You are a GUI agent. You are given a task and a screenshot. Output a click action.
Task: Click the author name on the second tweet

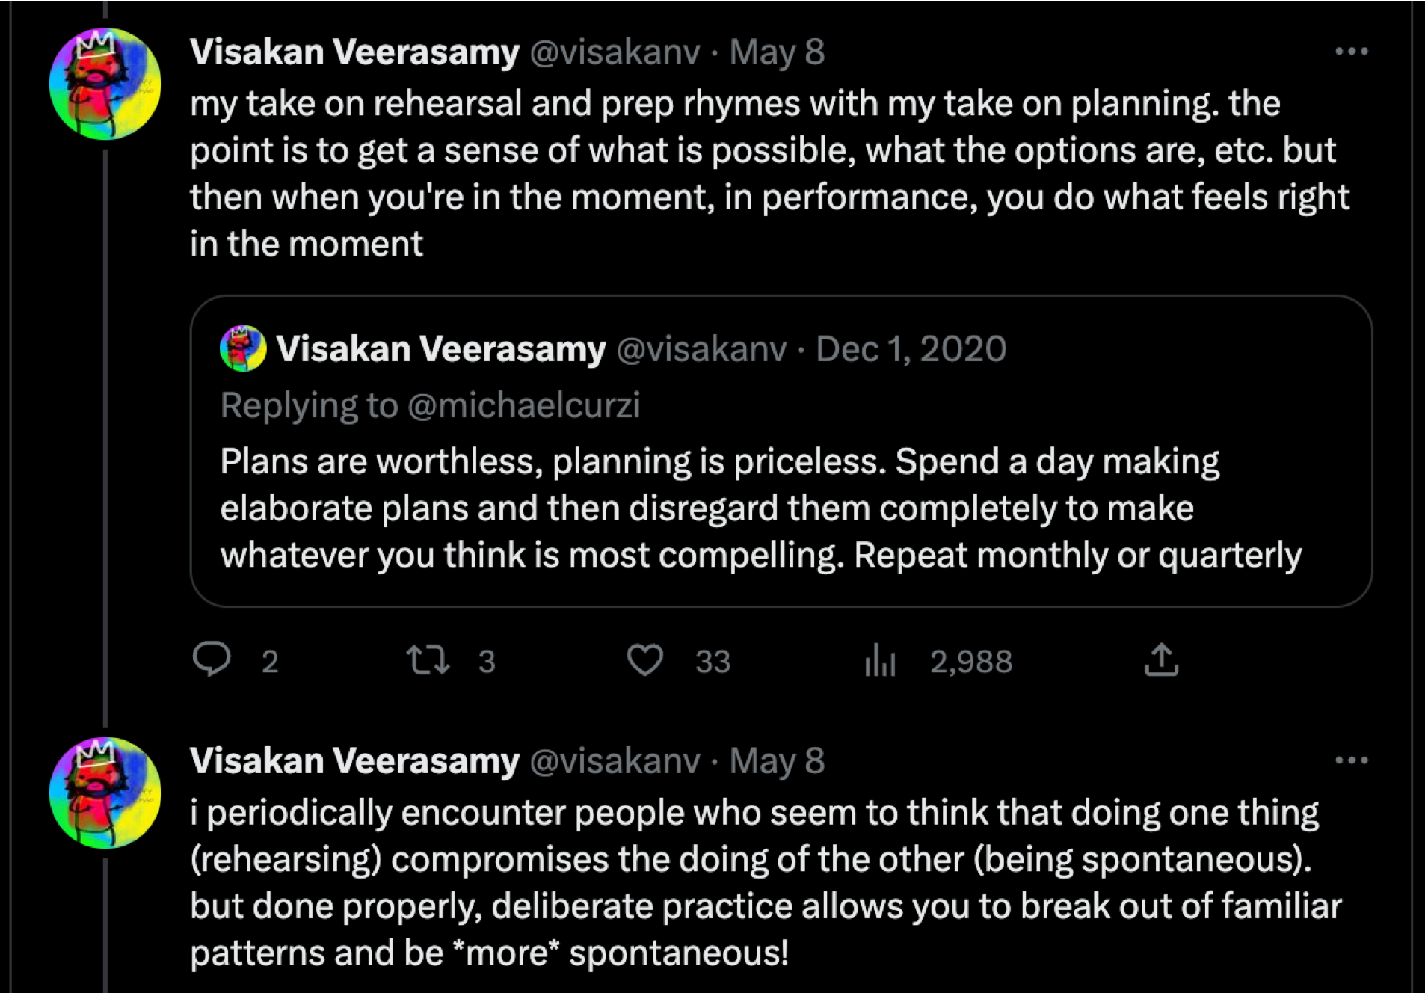coord(354,761)
